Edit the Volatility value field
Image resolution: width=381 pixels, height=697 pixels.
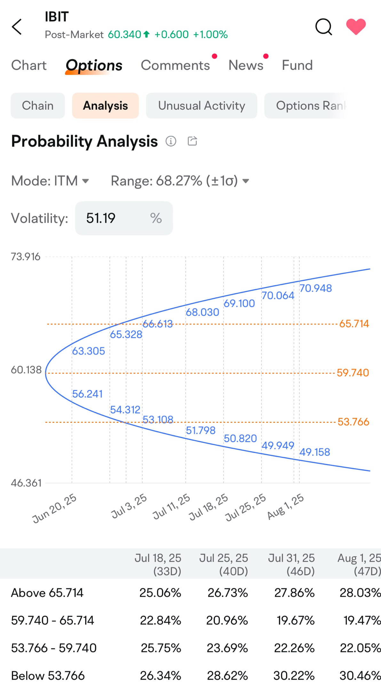124,218
